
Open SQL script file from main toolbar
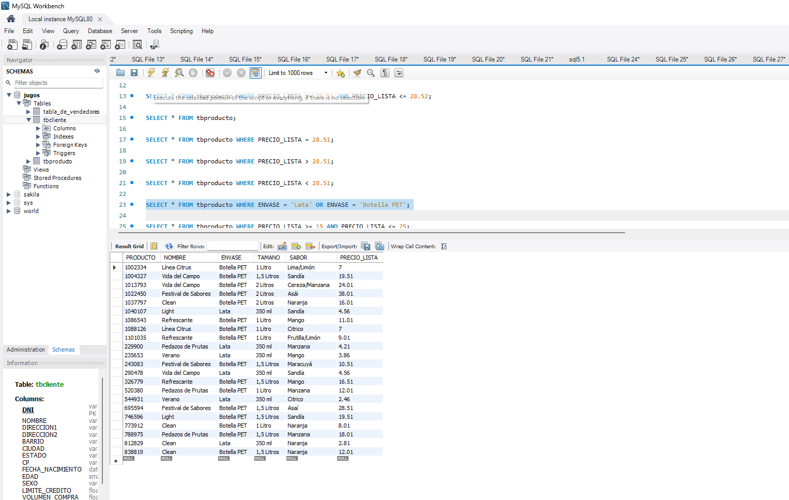click(27, 45)
